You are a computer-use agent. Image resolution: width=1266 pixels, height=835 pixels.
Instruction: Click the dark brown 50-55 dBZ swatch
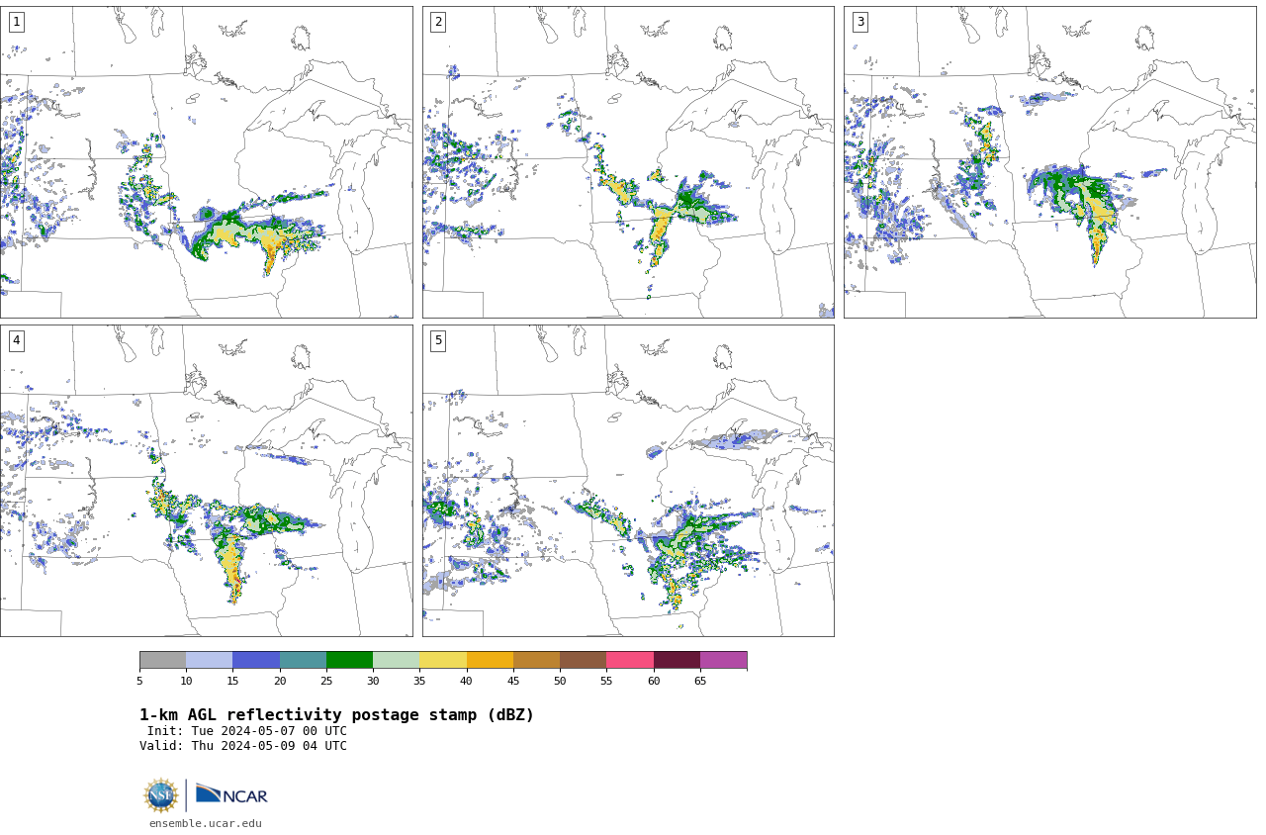[583, 660]
